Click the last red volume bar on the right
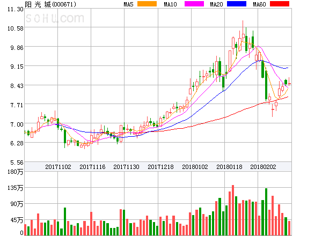This screenshot has height=236, width=322. tap(289, 228)
